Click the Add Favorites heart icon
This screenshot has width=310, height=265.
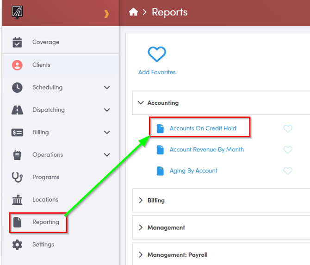157,55
